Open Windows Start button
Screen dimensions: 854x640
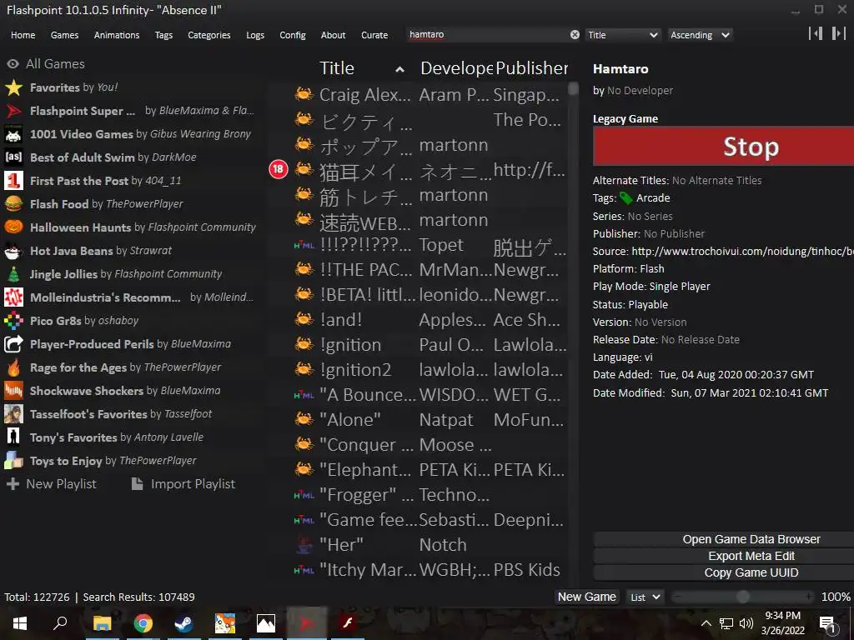coord(20,623)
